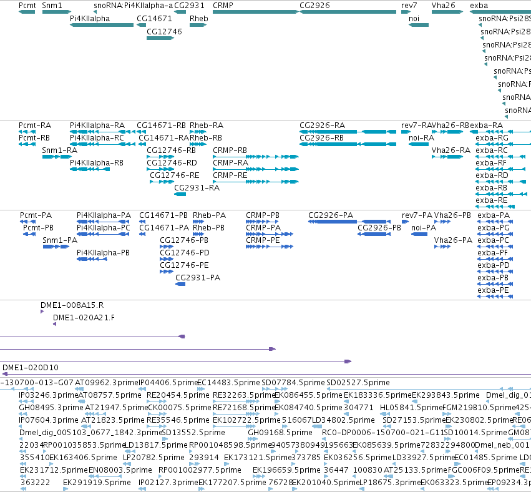Click the Vha26-RA transcript label
This screenshot has width=531, height=492.
(x=451, y=150)
